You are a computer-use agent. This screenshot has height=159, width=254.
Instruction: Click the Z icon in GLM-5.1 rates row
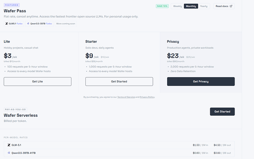pos(9,145)
